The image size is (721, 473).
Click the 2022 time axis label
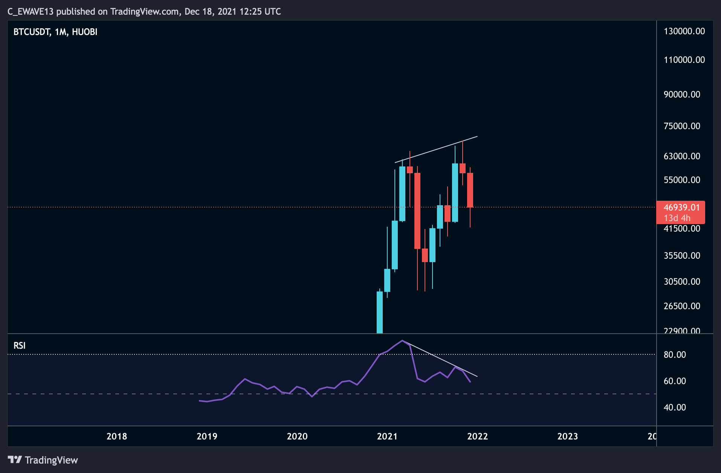point(477,436)
